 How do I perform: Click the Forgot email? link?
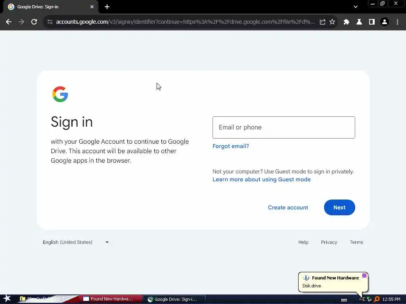[231, 146]
